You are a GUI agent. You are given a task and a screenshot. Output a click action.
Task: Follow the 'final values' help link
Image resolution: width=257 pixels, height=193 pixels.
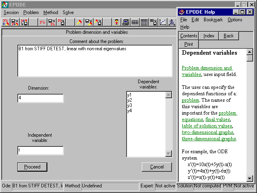218,119
